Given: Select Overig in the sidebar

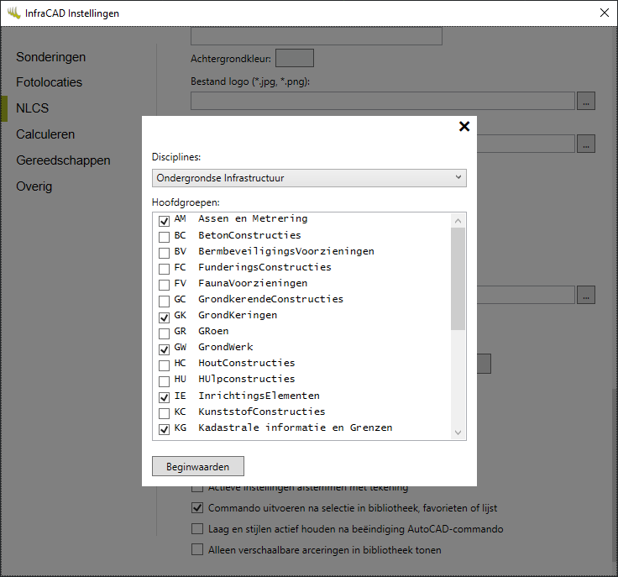Looking at the screenshot, I should pyautogui.click(x=34, y=186).
